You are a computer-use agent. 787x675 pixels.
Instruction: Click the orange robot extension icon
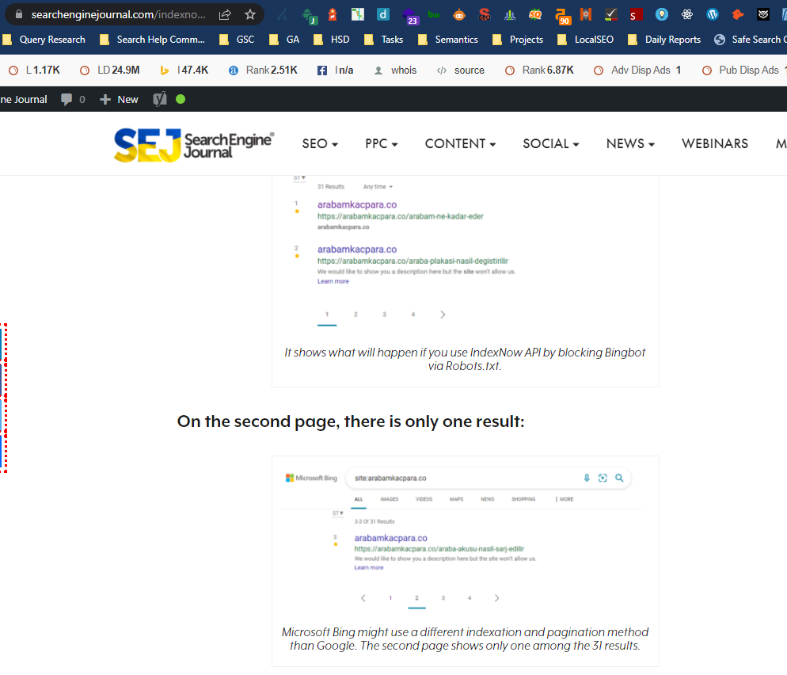[459, 15]
